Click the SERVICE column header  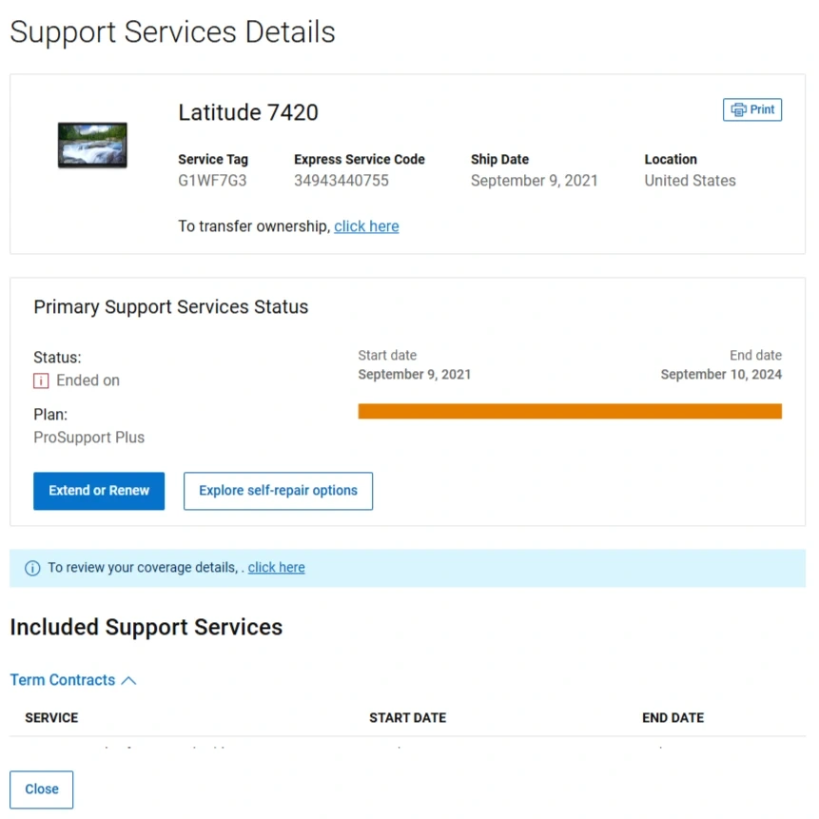(x=51, y=718)
